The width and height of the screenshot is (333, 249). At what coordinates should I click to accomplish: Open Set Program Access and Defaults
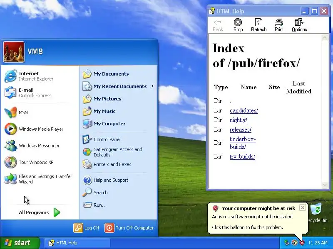click(x=119, y=152)
